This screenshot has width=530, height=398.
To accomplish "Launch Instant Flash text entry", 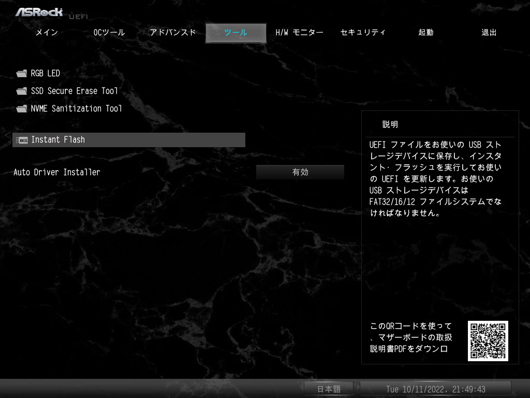I will coord(58,140).
